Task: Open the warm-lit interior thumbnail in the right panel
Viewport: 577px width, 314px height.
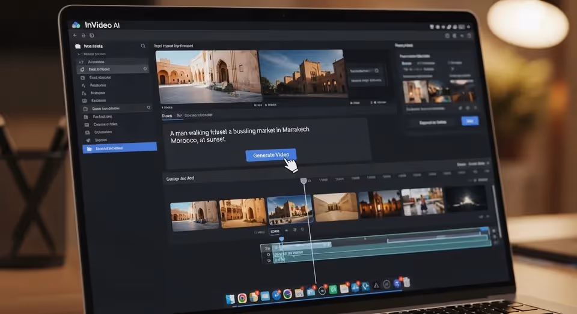Action: [x=415, y=91]
